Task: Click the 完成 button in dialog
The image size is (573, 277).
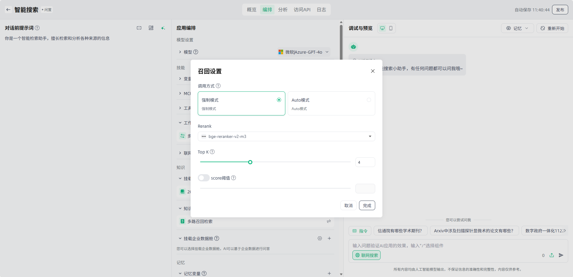Action: point(367,205)
